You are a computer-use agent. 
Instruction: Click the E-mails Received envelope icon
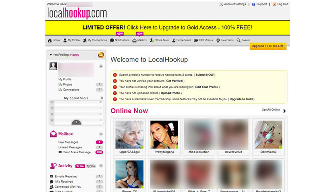51,177
